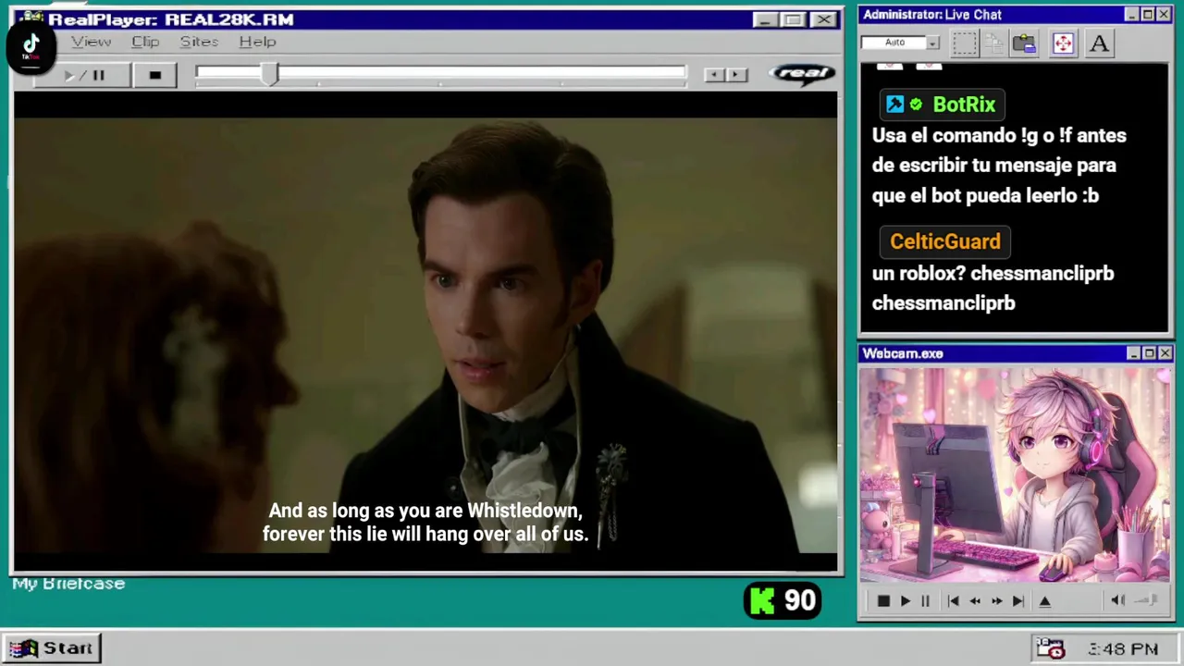Click the fast-forward button in Webcam.exe
Viewport: 1184px width, 666px height.
point(996,601)
